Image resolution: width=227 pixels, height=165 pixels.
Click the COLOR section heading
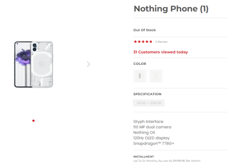[140, 64]
